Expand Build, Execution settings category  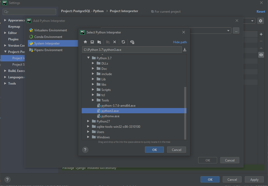pos(5,71)
